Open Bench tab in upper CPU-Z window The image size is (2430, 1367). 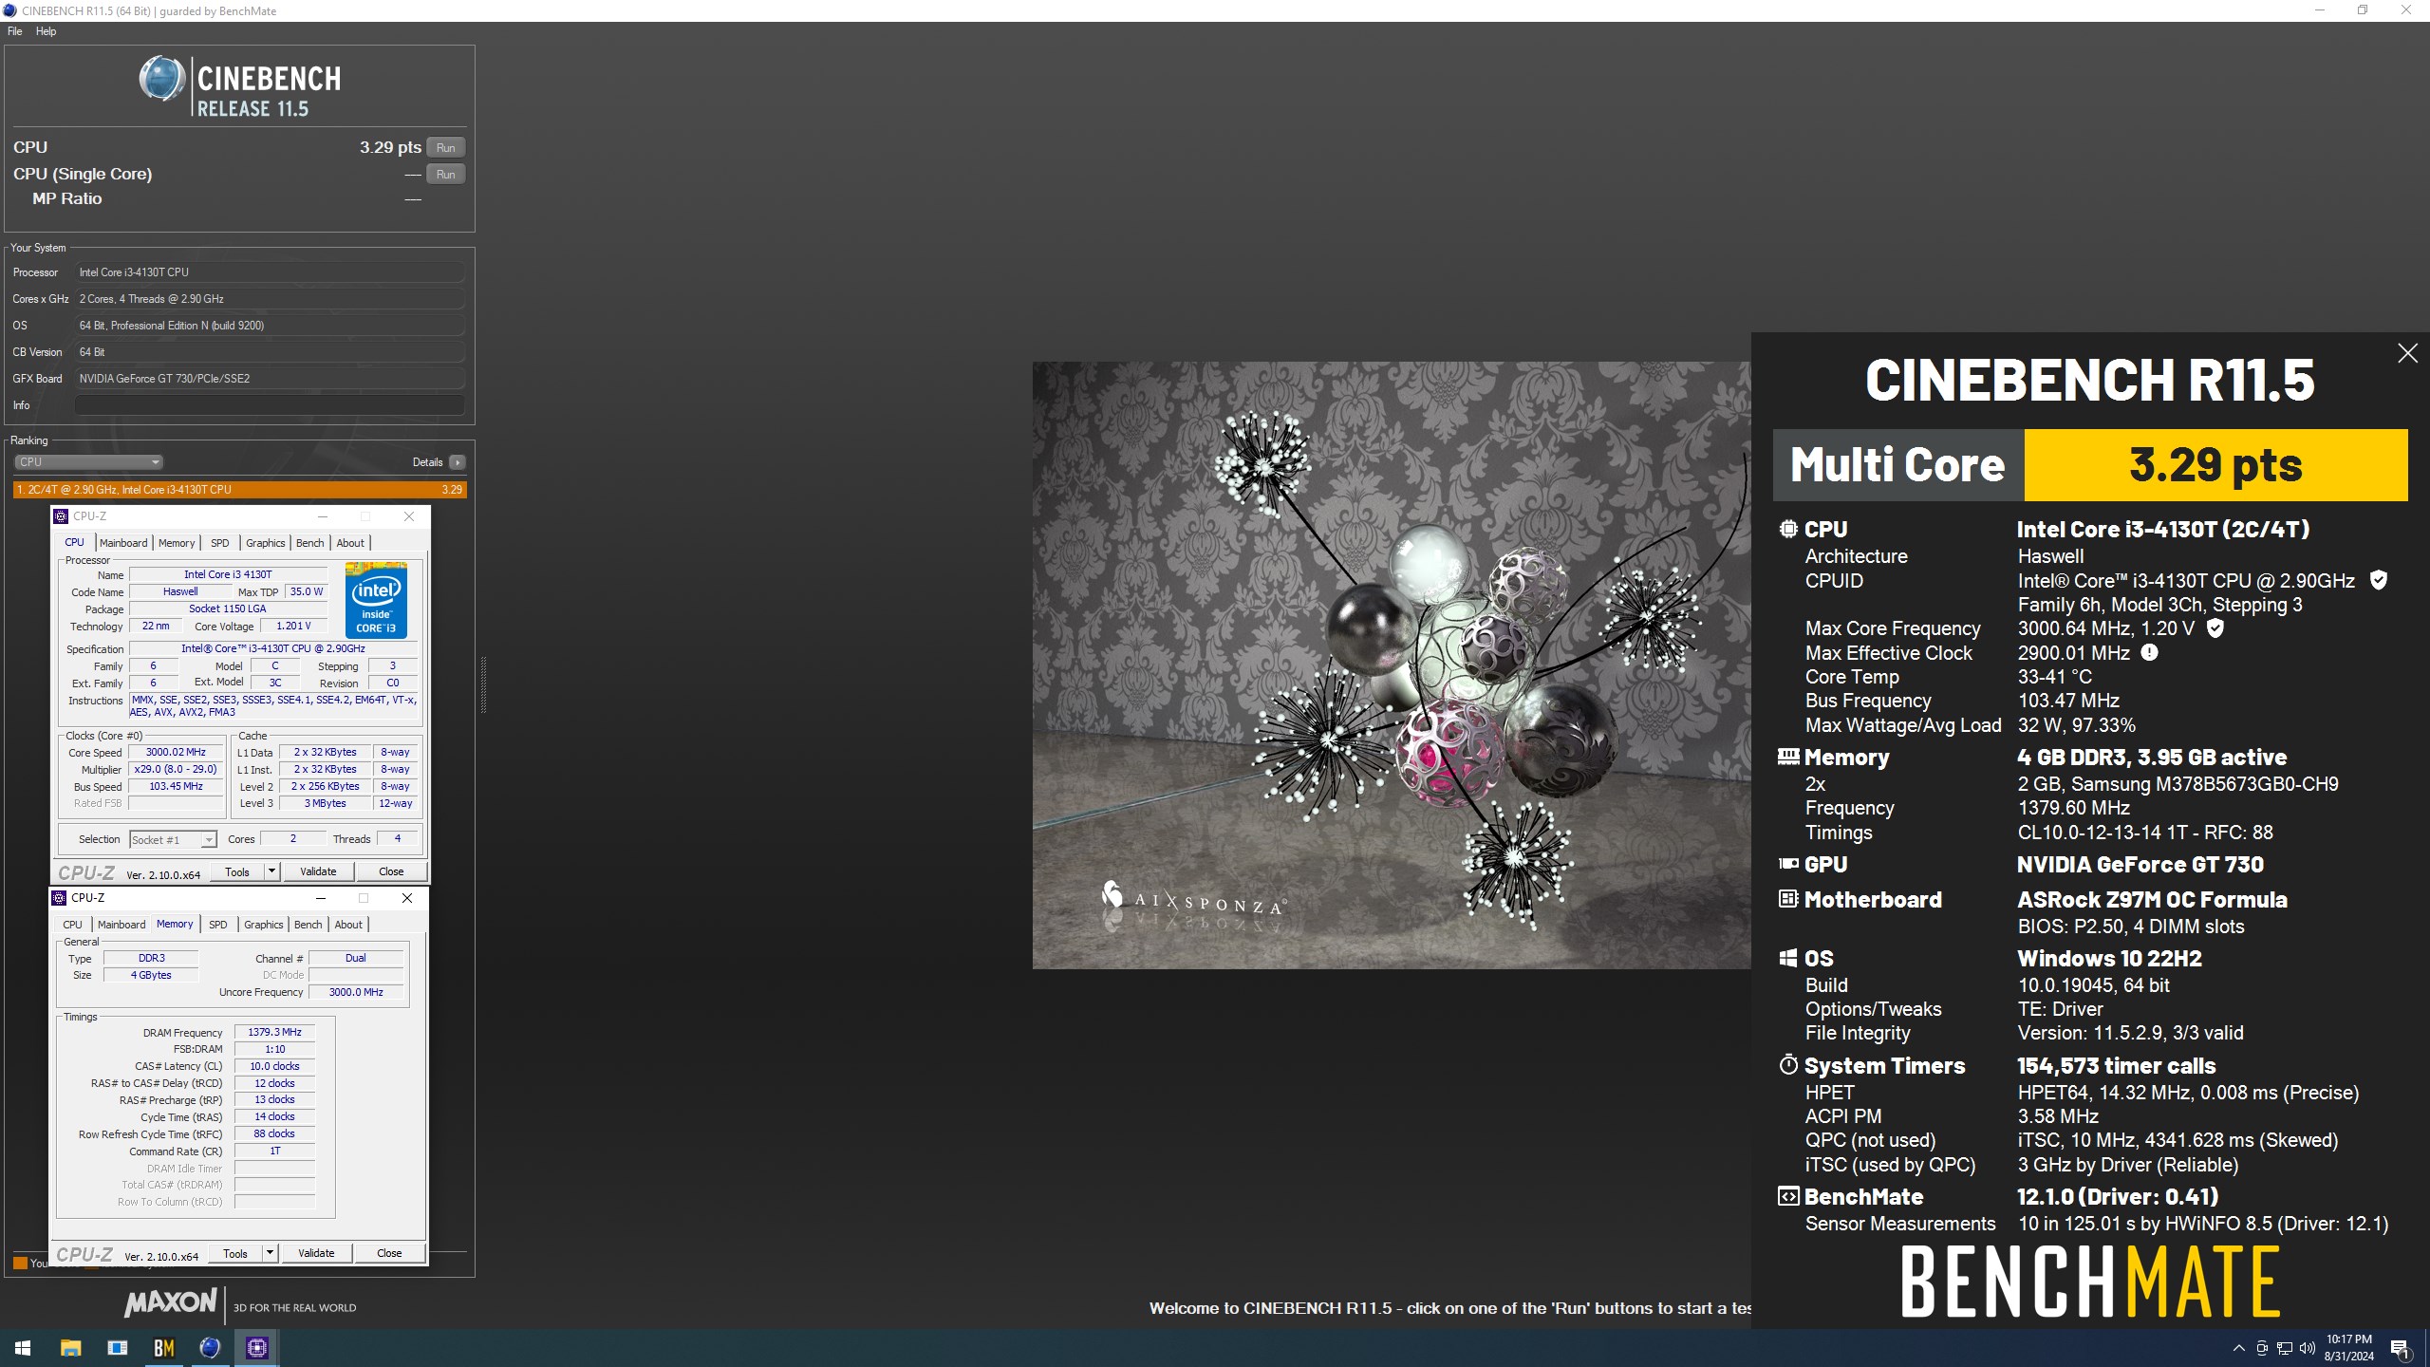(310, 543)
